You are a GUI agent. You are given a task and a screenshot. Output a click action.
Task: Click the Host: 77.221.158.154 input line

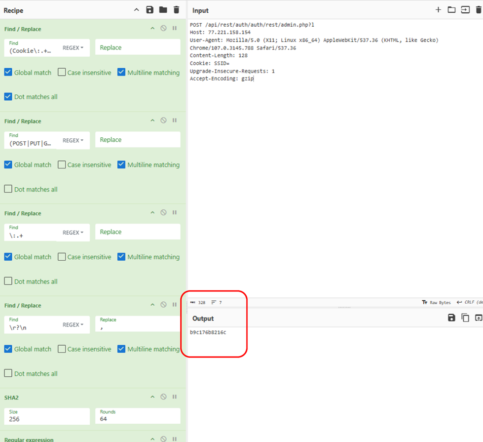coord(220,32)
